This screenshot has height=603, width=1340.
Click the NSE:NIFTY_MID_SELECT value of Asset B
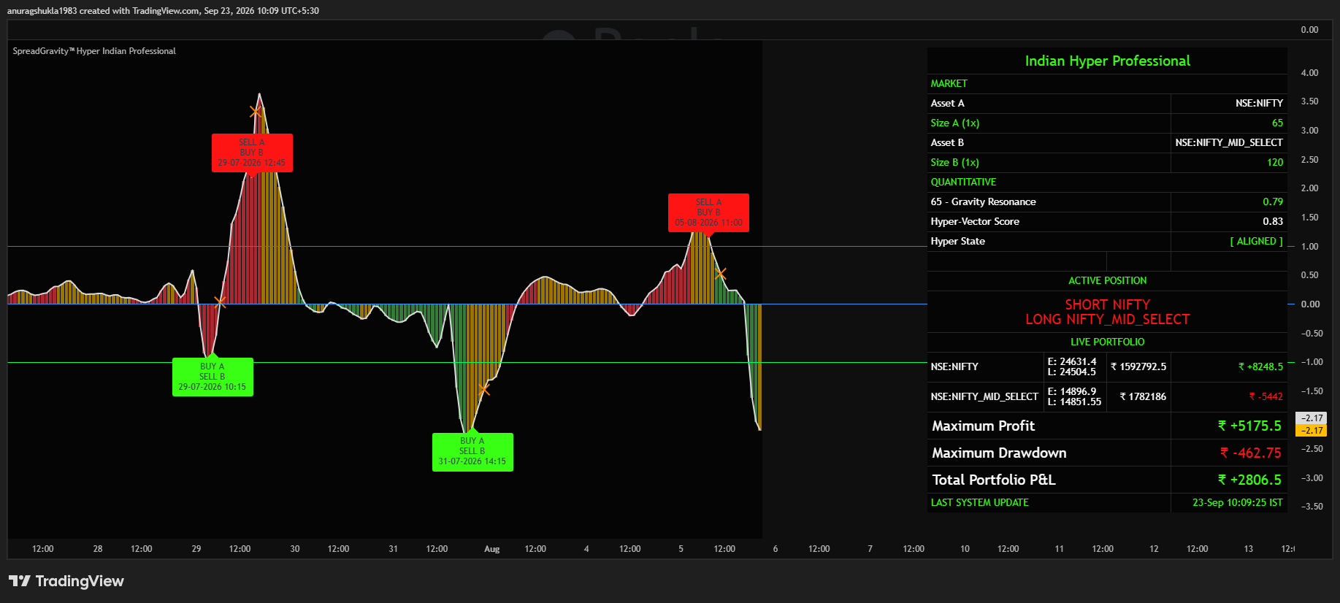pos(1229,142)
